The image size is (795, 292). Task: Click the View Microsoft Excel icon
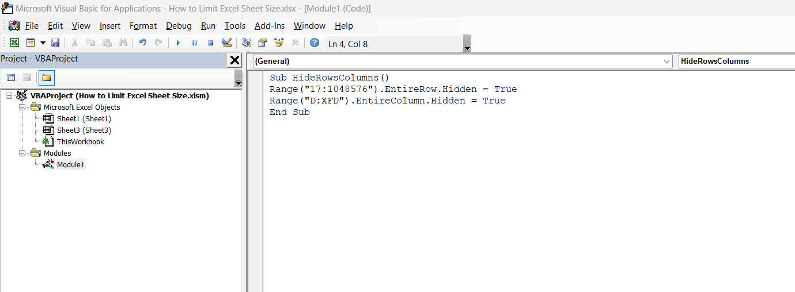pyautogui.click(x=14, y=43)
